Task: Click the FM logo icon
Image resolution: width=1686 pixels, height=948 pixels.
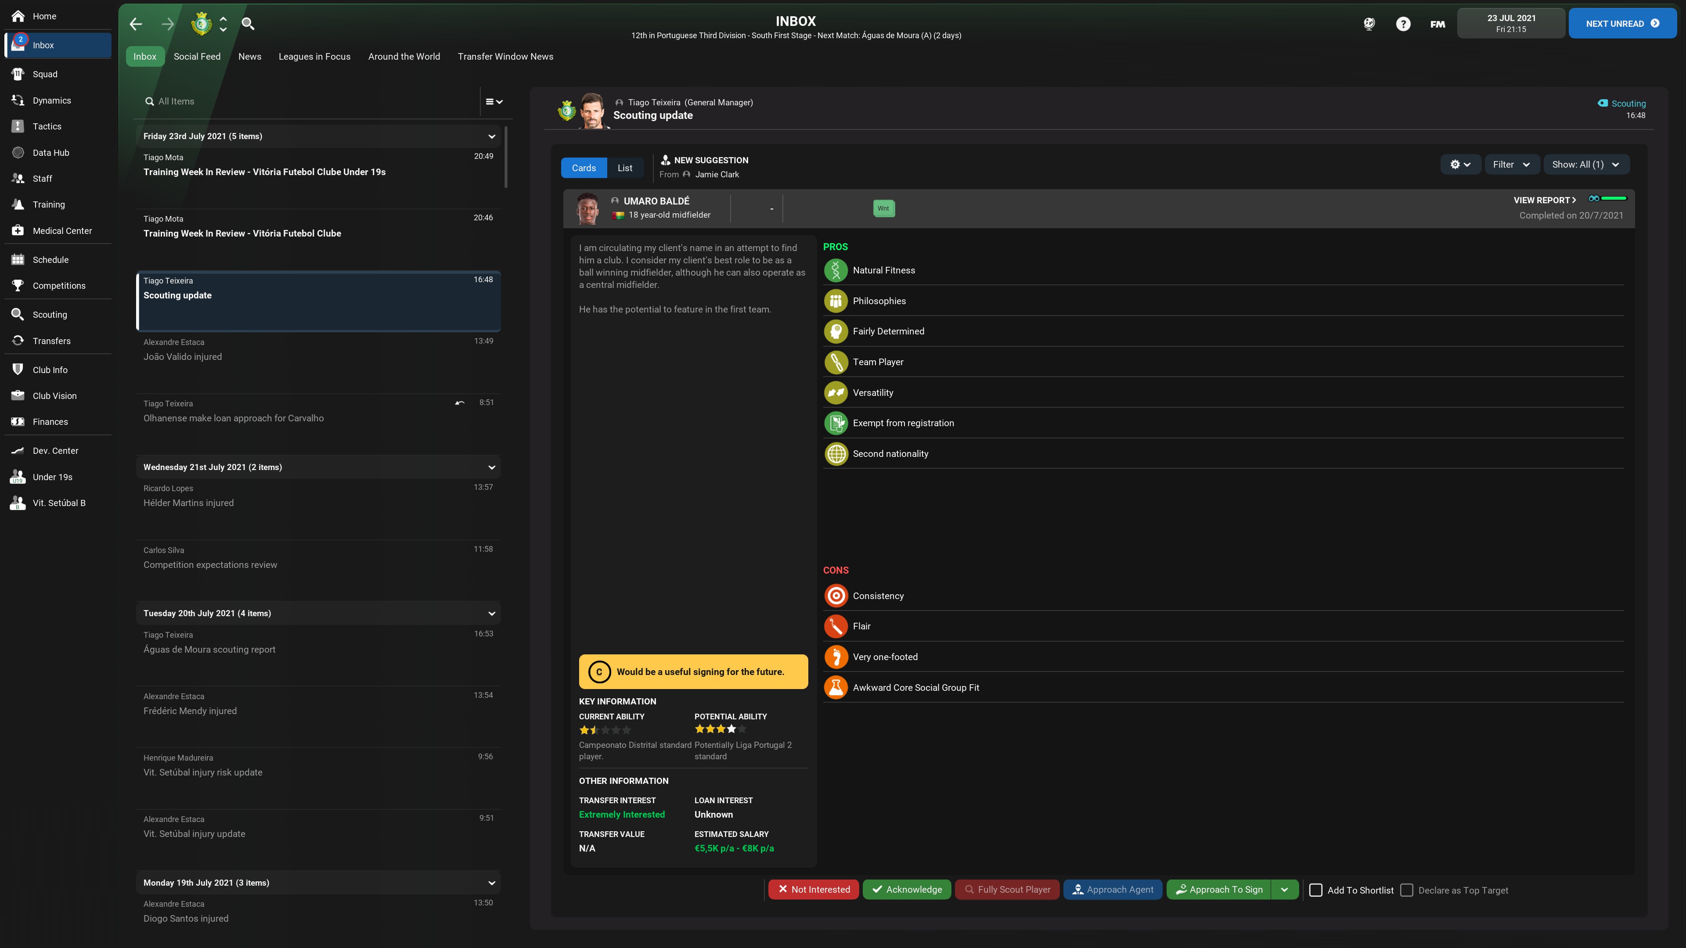Action: pos(1437,24)
